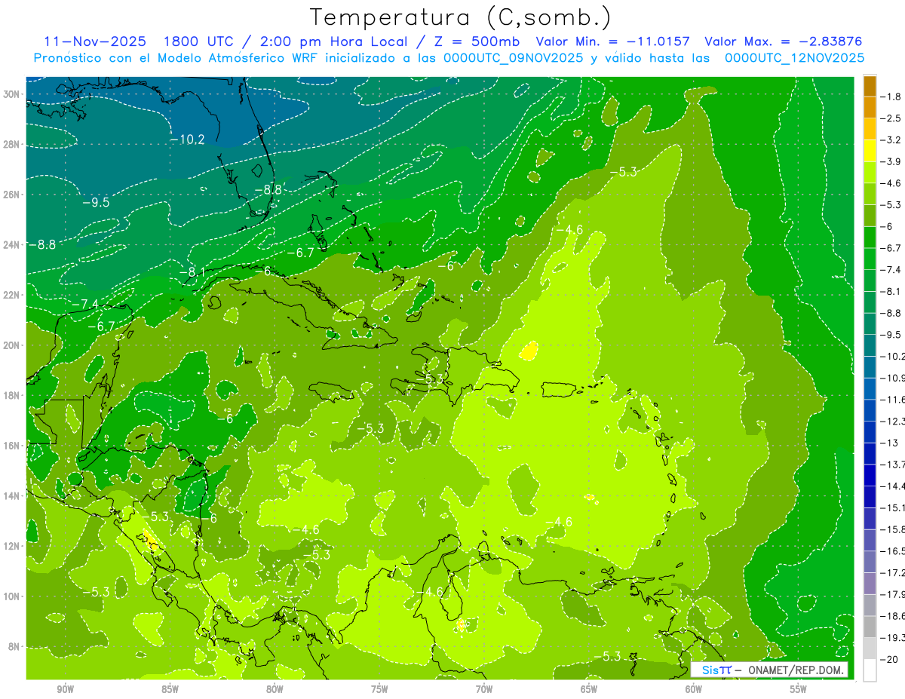The image size is (905, 699).
Task: Click the "90W" longitude axis label
Action: 66,689
